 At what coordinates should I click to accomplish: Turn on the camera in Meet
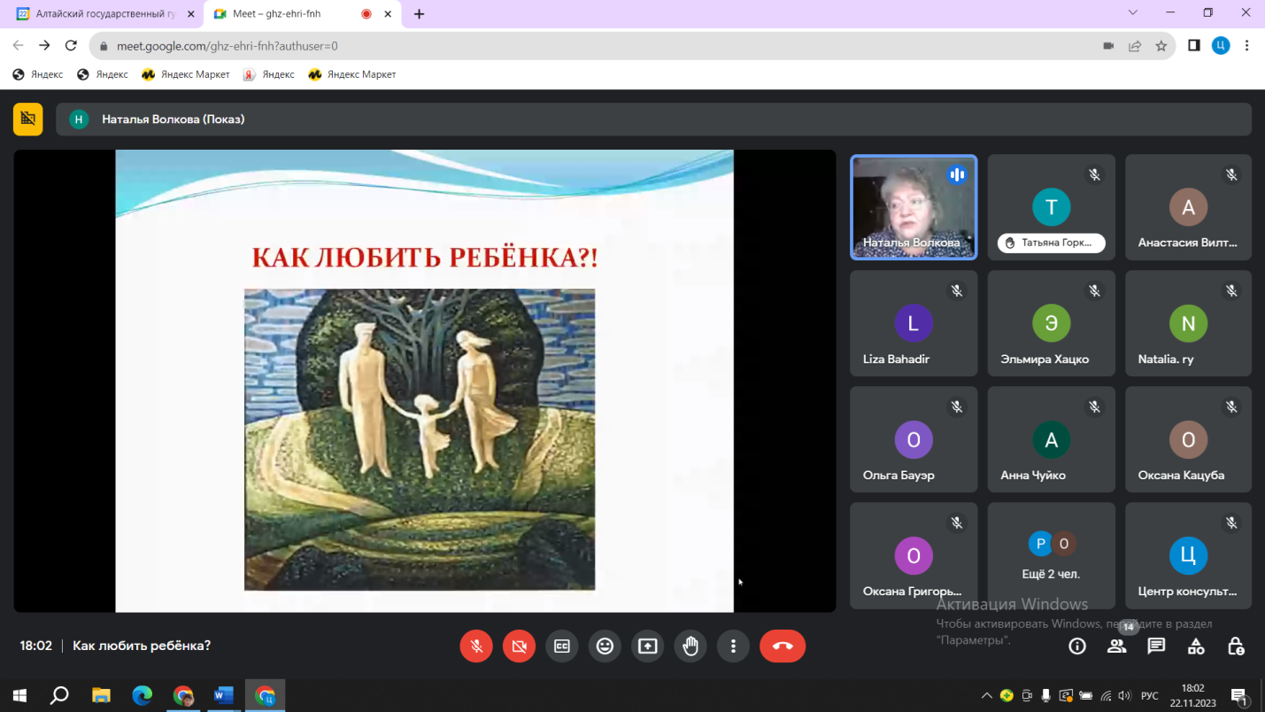coord(520,646)
